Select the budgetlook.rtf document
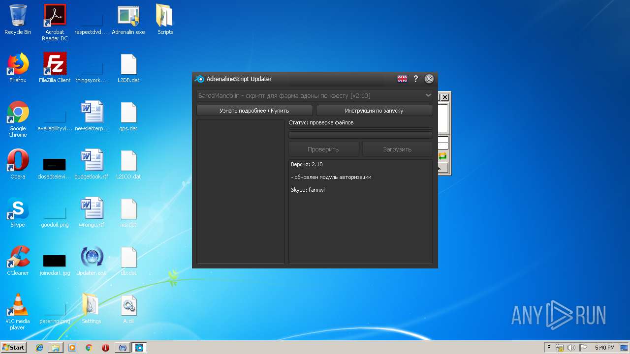Screen dimensions: 630x354 click(x=92, y=165)
